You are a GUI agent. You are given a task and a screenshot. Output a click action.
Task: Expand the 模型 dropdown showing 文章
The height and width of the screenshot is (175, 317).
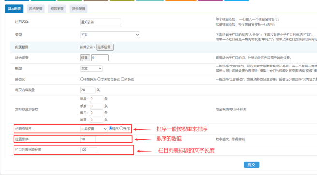(x=91, y=68)
